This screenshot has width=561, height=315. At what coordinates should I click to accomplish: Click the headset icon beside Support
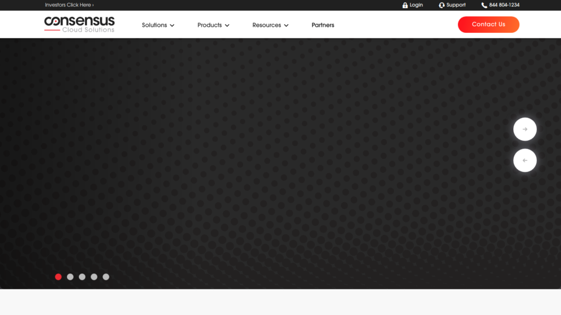point(442,5)
